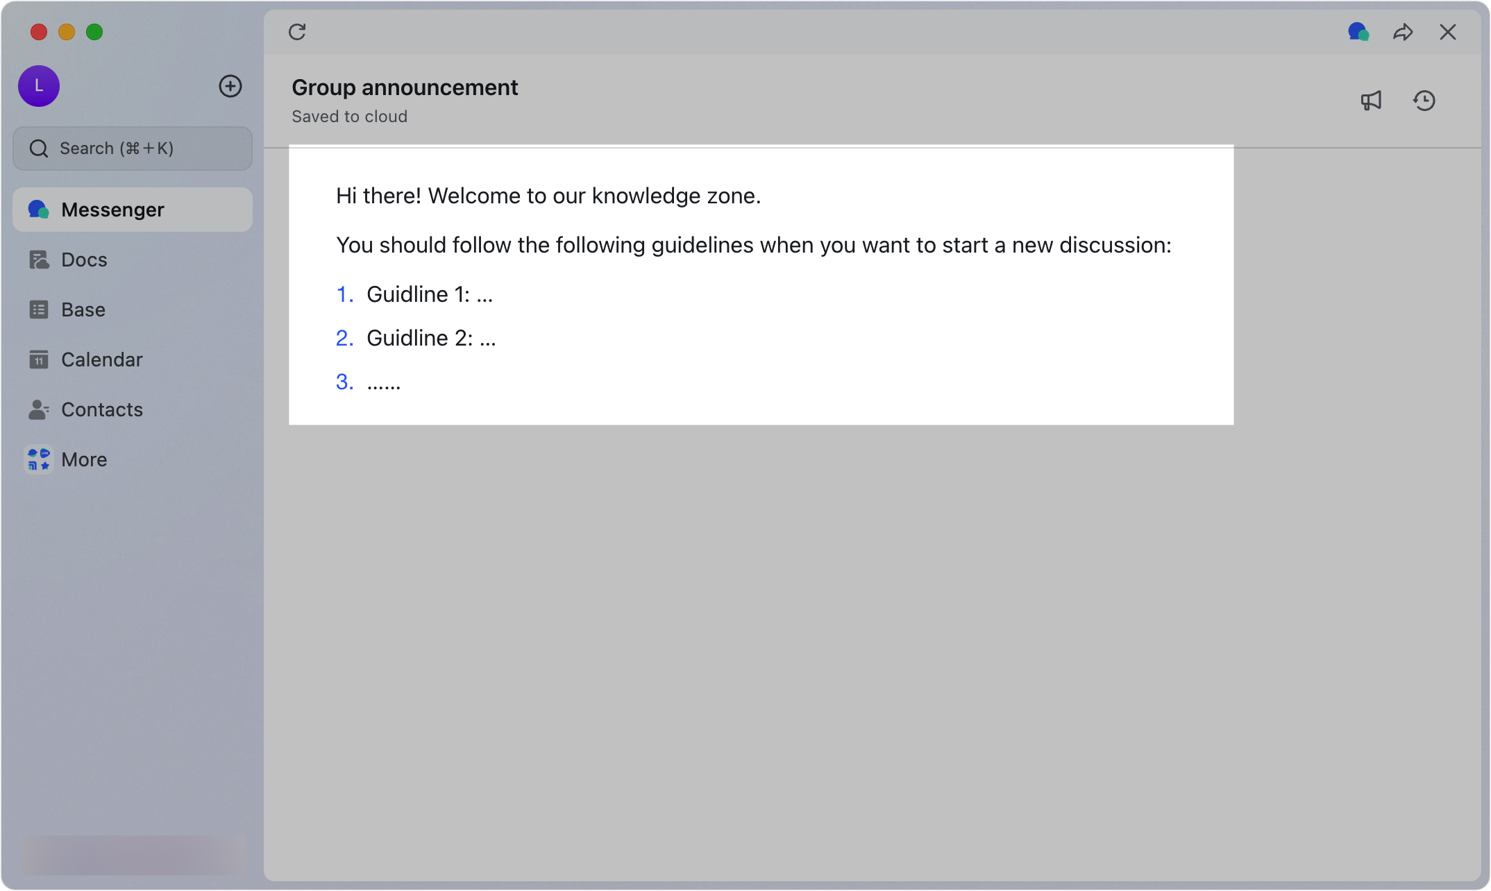Image resolution: width=1491 pixels, height=891 pixels.
Task: Open the Messenger section in sidebar
Action: coord(113,209)
